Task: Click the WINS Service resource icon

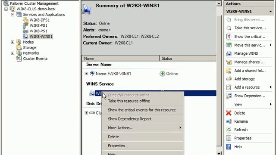Action: click(x=92, y=93)
